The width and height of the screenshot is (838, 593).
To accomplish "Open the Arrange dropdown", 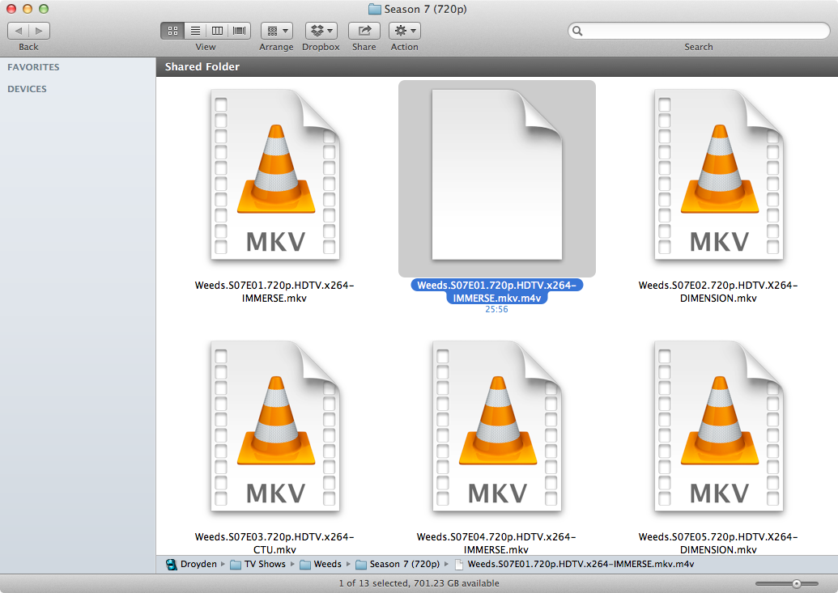I will tap(277, 31).
